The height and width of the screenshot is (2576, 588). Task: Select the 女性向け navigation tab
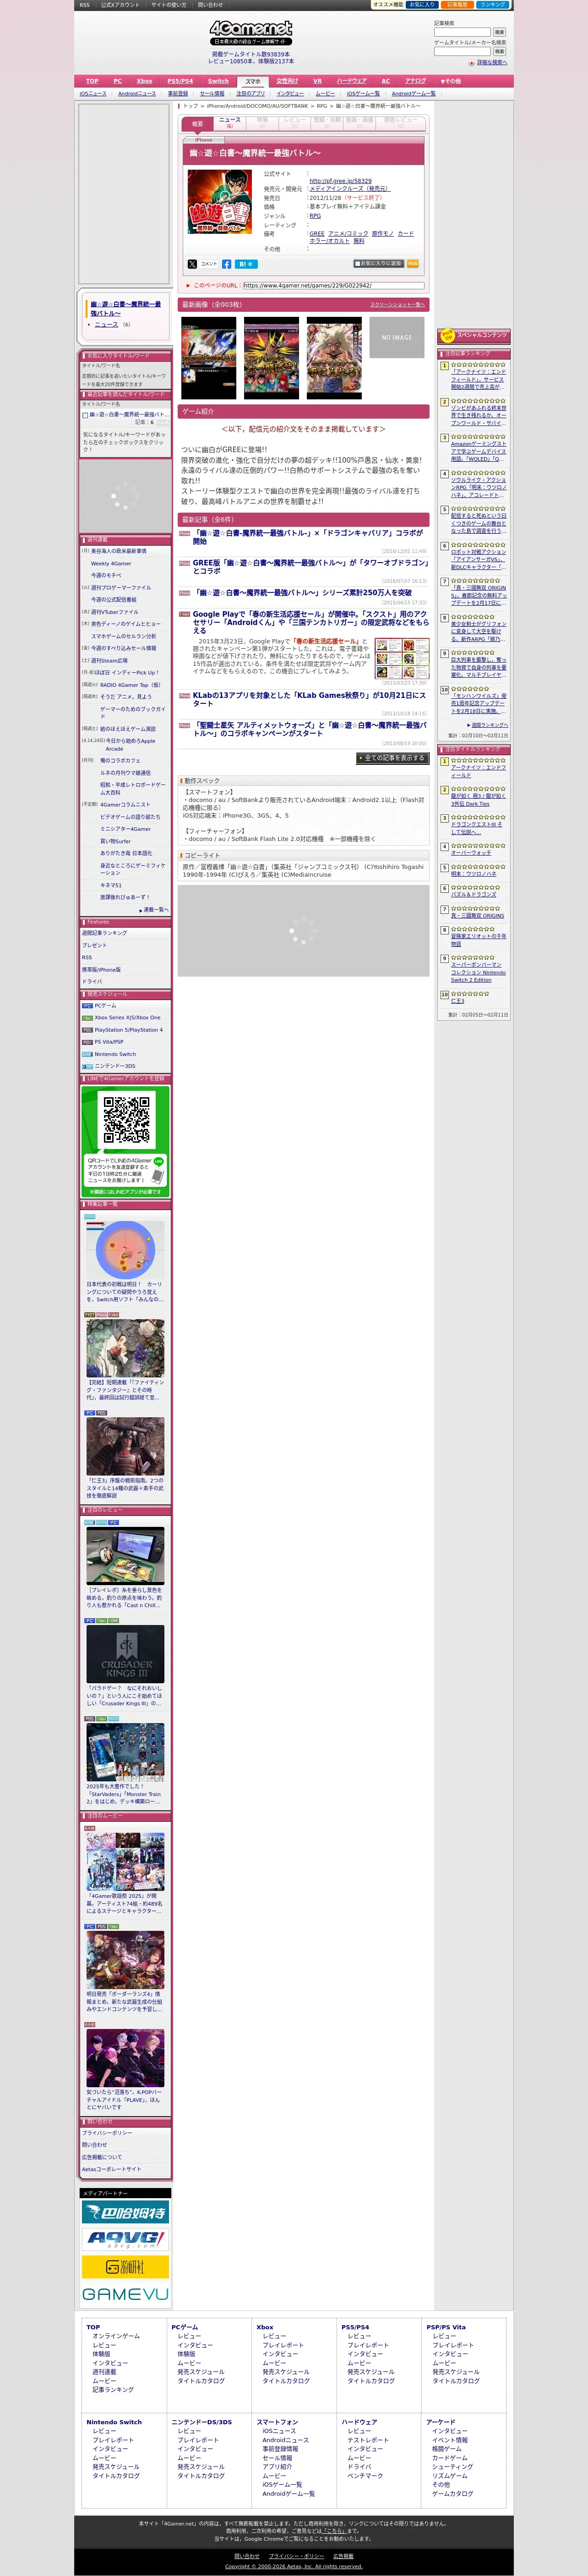[287, 81]
